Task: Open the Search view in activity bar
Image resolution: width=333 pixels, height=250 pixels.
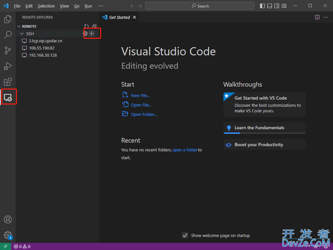Action: click(x=8, y=35)
